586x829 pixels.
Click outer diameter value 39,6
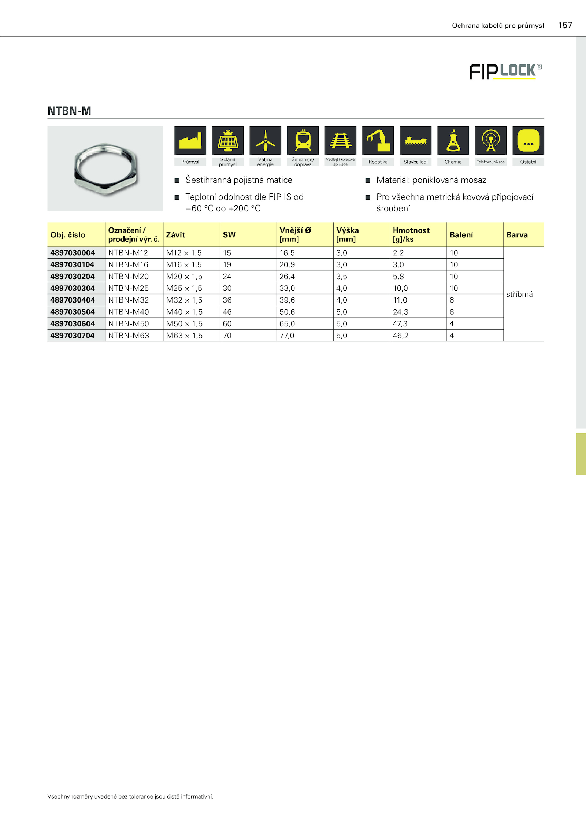[287, 300]
